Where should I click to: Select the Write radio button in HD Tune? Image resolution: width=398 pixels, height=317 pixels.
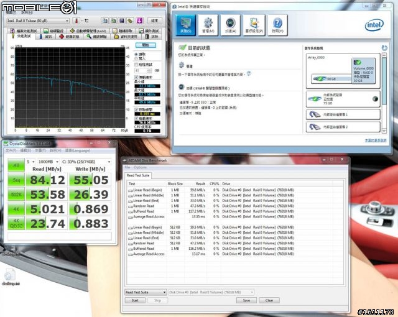pyautogui.click(x=136, y=58)
